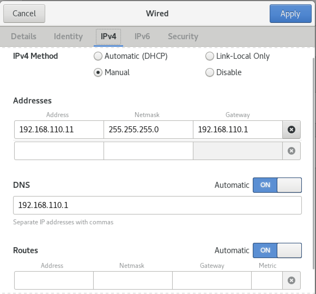
Task: Focus the Routes Metric field
Action: [267, 280]
